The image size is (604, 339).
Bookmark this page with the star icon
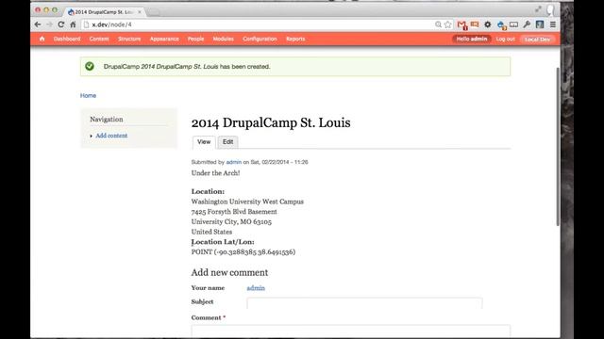(447, 24)
